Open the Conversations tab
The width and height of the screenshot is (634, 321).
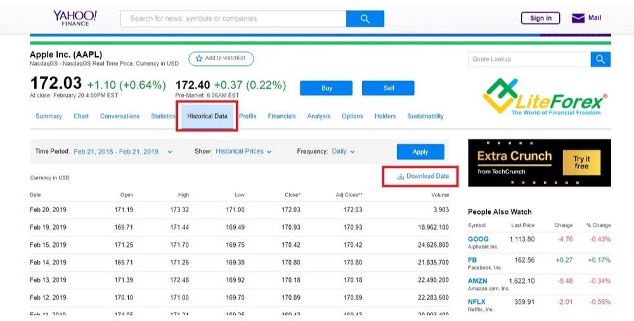120,116
